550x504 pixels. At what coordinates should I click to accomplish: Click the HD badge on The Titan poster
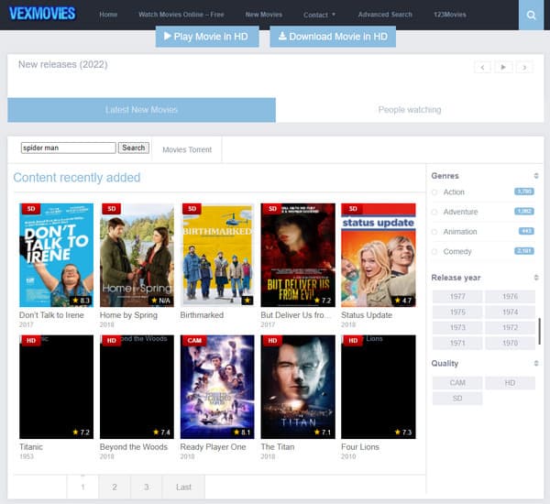click(272, 341)
